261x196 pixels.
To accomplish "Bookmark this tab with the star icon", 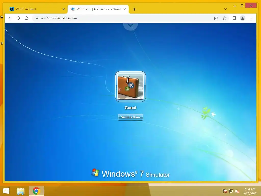I will 224,18.
